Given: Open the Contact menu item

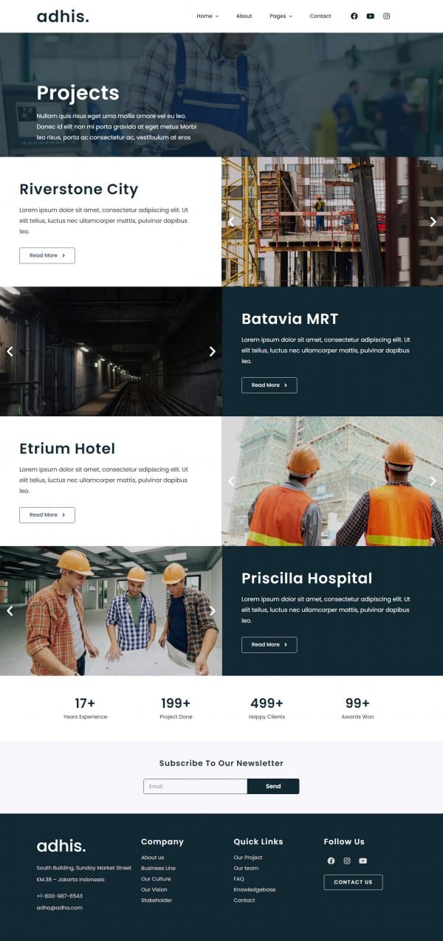Looking at the screenshot, I should click(320, 16).
